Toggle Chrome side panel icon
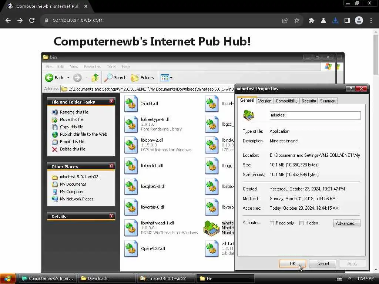The width and height of the screenshot is (379, 284). tap(347, 21)
